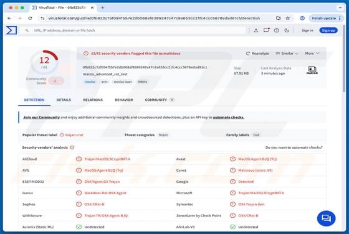Expand the browser tab list chevron
The height and width of the screenshot is (234, 349).
pyautogui.click(x=340, y=7)
